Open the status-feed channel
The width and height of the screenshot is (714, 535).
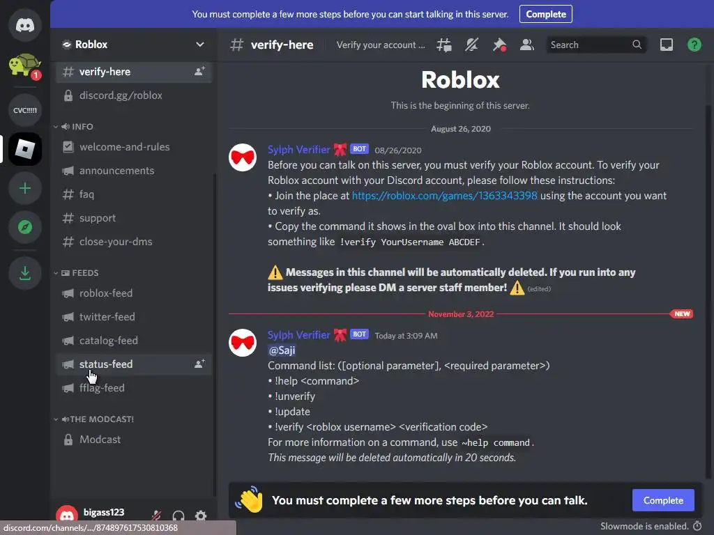click(x=134, y=364)
